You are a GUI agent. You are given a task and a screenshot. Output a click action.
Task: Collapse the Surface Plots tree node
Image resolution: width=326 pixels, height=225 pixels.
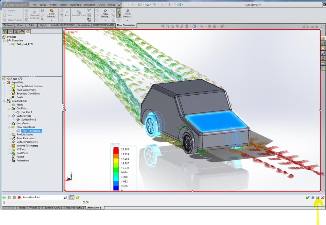coord(9,116)
